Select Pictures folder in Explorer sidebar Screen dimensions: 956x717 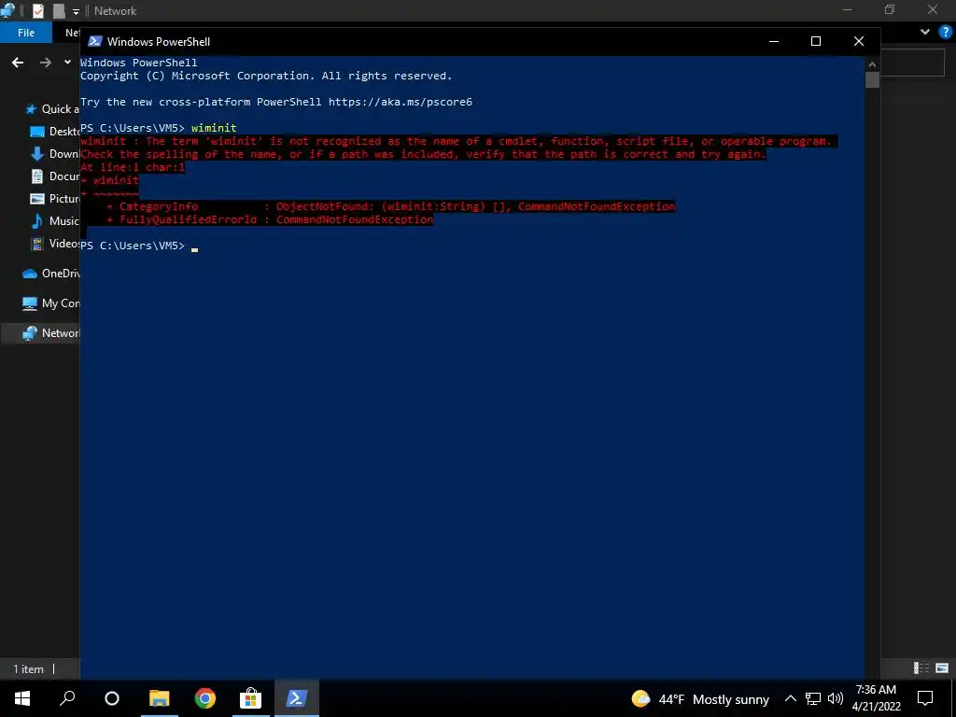tap(55, 199)
